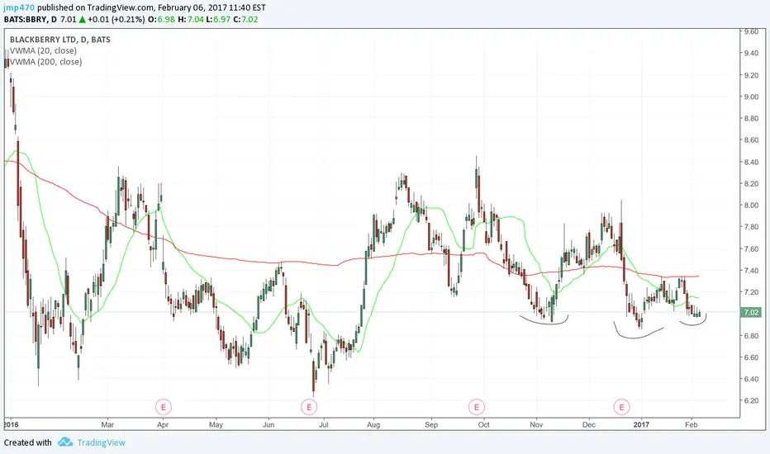The height and width of the screenshot is (454, 770).
Task: Open the TradingView logo icon
Action: [x=65, y=442]
